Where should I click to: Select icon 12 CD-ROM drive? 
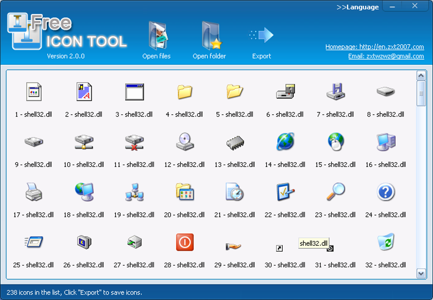click(185, 142)
